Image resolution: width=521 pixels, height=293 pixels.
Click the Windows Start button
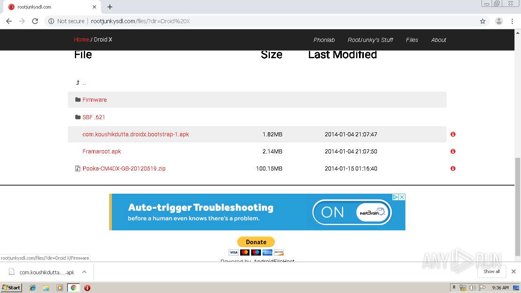pos(11,288)
